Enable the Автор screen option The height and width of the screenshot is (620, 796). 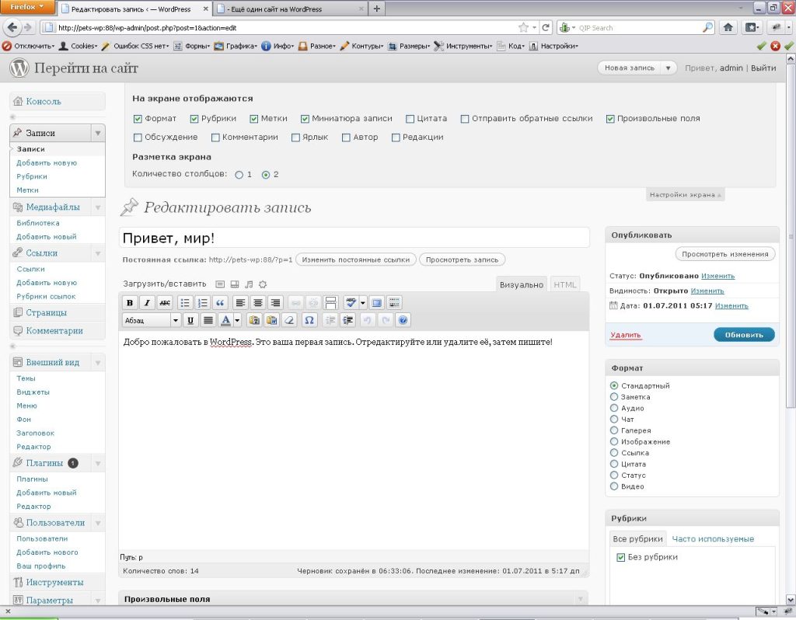346,138
